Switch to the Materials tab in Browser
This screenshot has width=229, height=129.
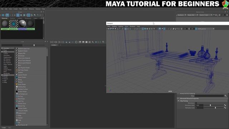[5, 18]
